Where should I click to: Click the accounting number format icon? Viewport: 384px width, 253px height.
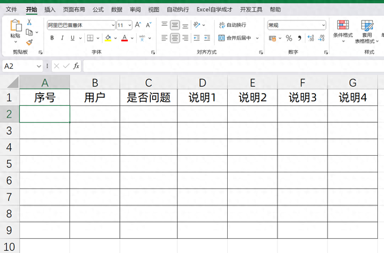[272, 38]
